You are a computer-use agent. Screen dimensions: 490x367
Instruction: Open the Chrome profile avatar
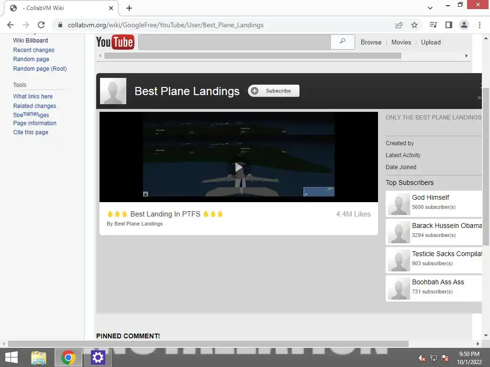coord(464,25)
